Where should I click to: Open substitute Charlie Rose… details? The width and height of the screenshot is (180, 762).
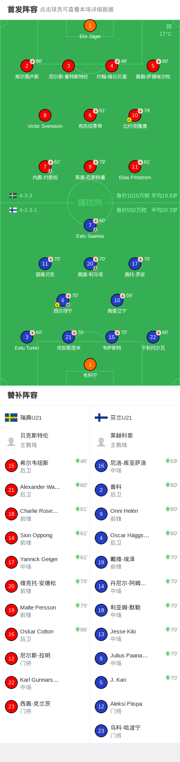[x=45, y=514]
